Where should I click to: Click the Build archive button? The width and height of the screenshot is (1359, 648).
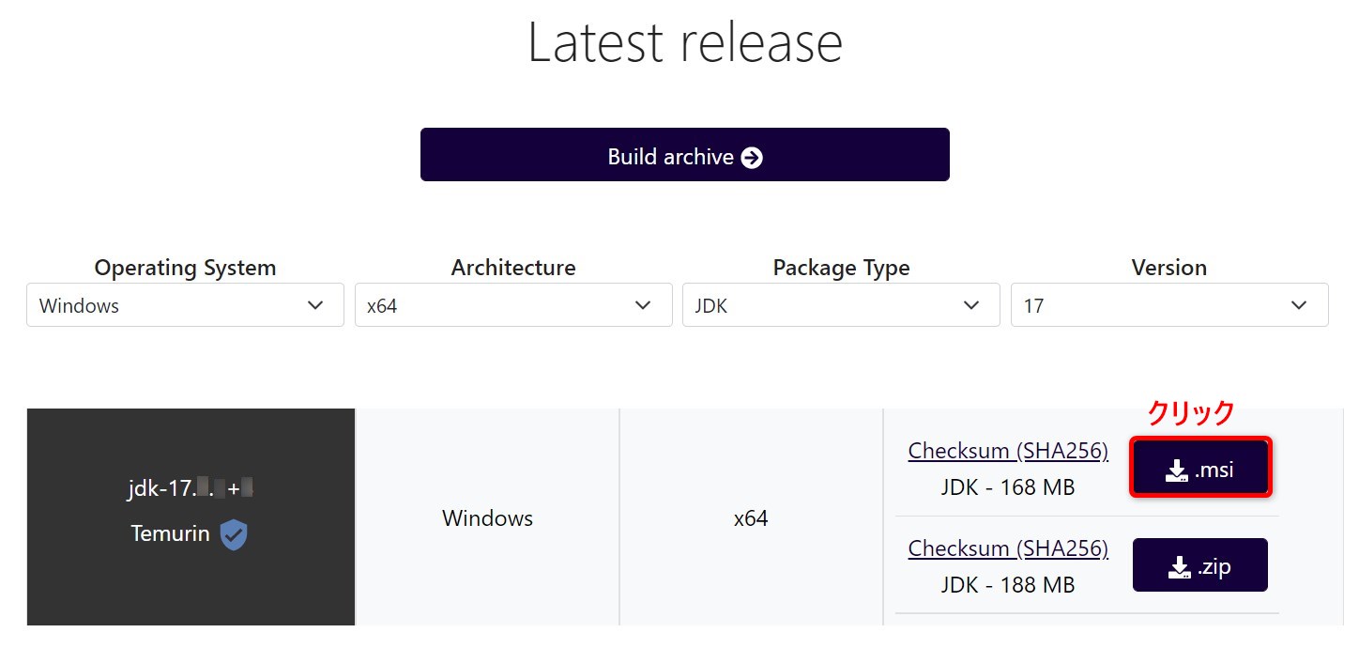tap(685, 154)
